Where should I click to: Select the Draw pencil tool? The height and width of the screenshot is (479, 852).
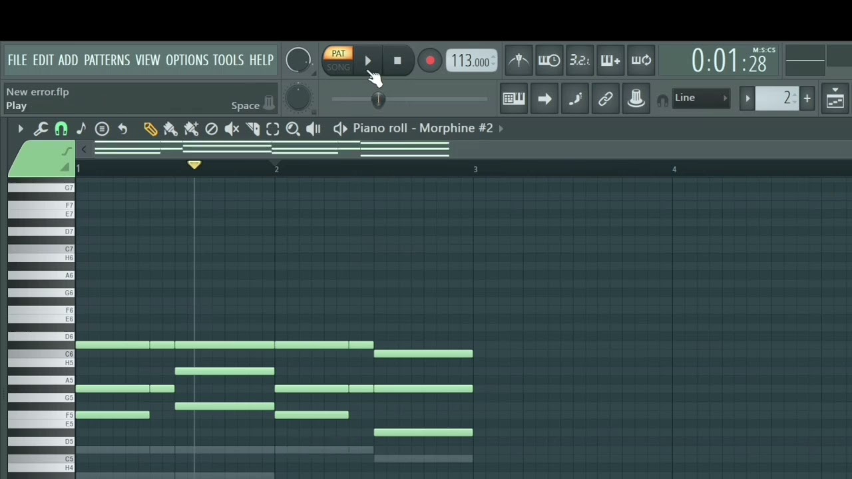pyautogui.click(x=150, y=128)
